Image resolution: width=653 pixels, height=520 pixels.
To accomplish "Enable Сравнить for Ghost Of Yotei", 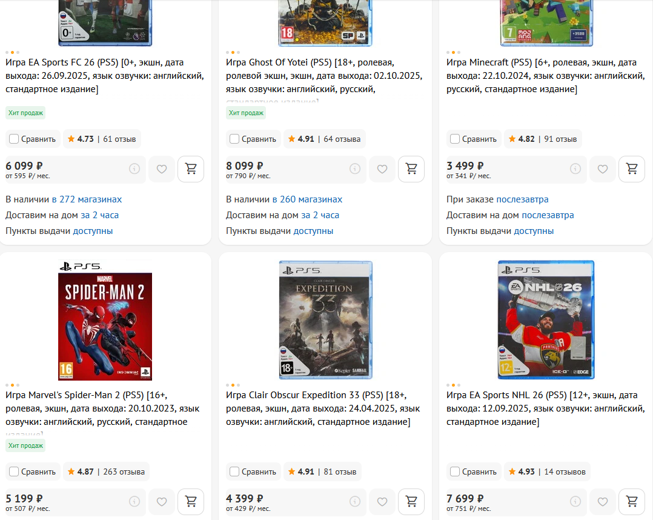I will [234, 139].
